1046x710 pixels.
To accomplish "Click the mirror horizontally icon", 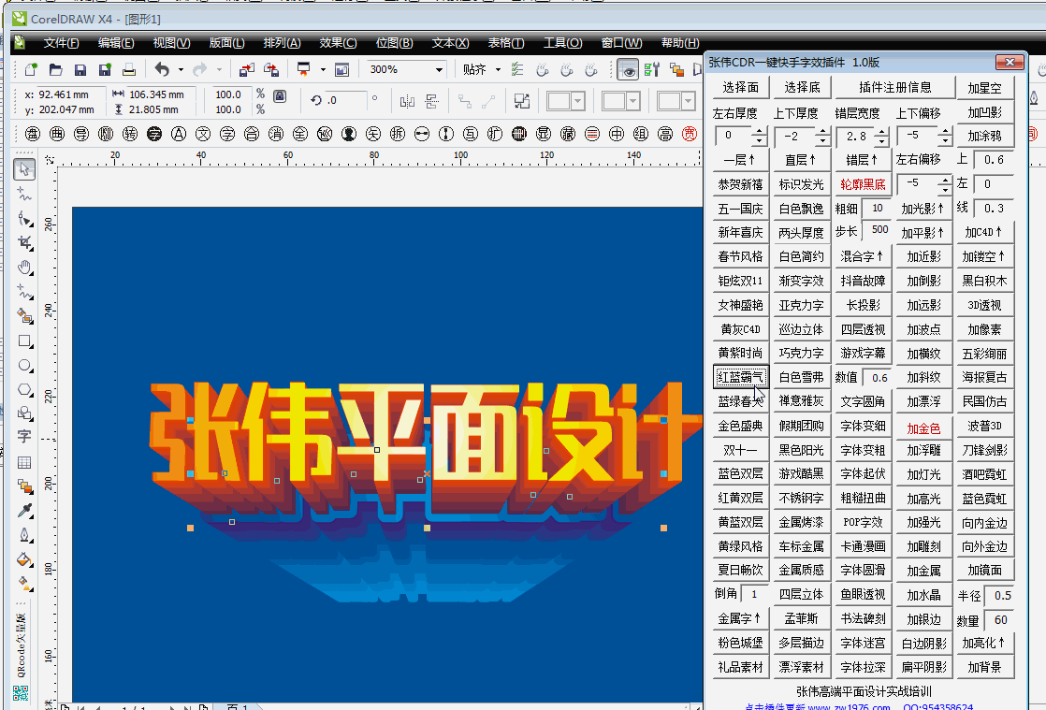I will [x=407, y=101].
